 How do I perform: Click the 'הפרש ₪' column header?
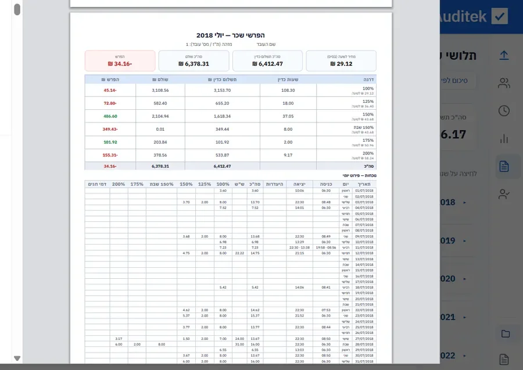[110, 80]
